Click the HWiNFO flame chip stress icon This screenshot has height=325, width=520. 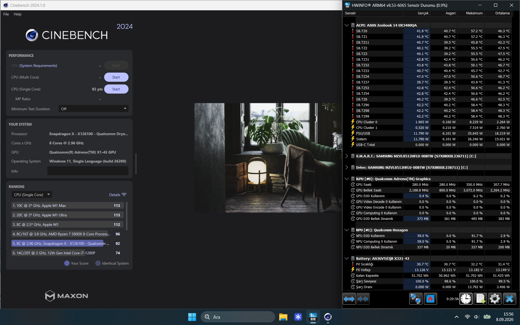coord(430,299)
